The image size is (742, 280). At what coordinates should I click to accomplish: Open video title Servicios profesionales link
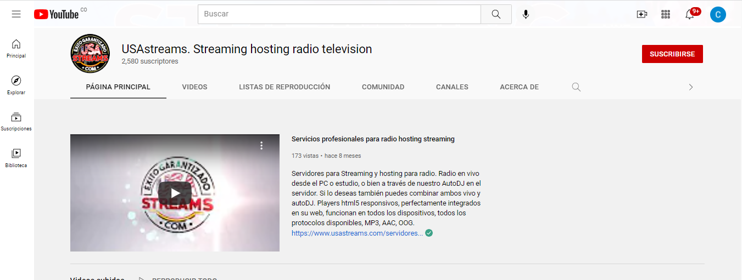373,139
